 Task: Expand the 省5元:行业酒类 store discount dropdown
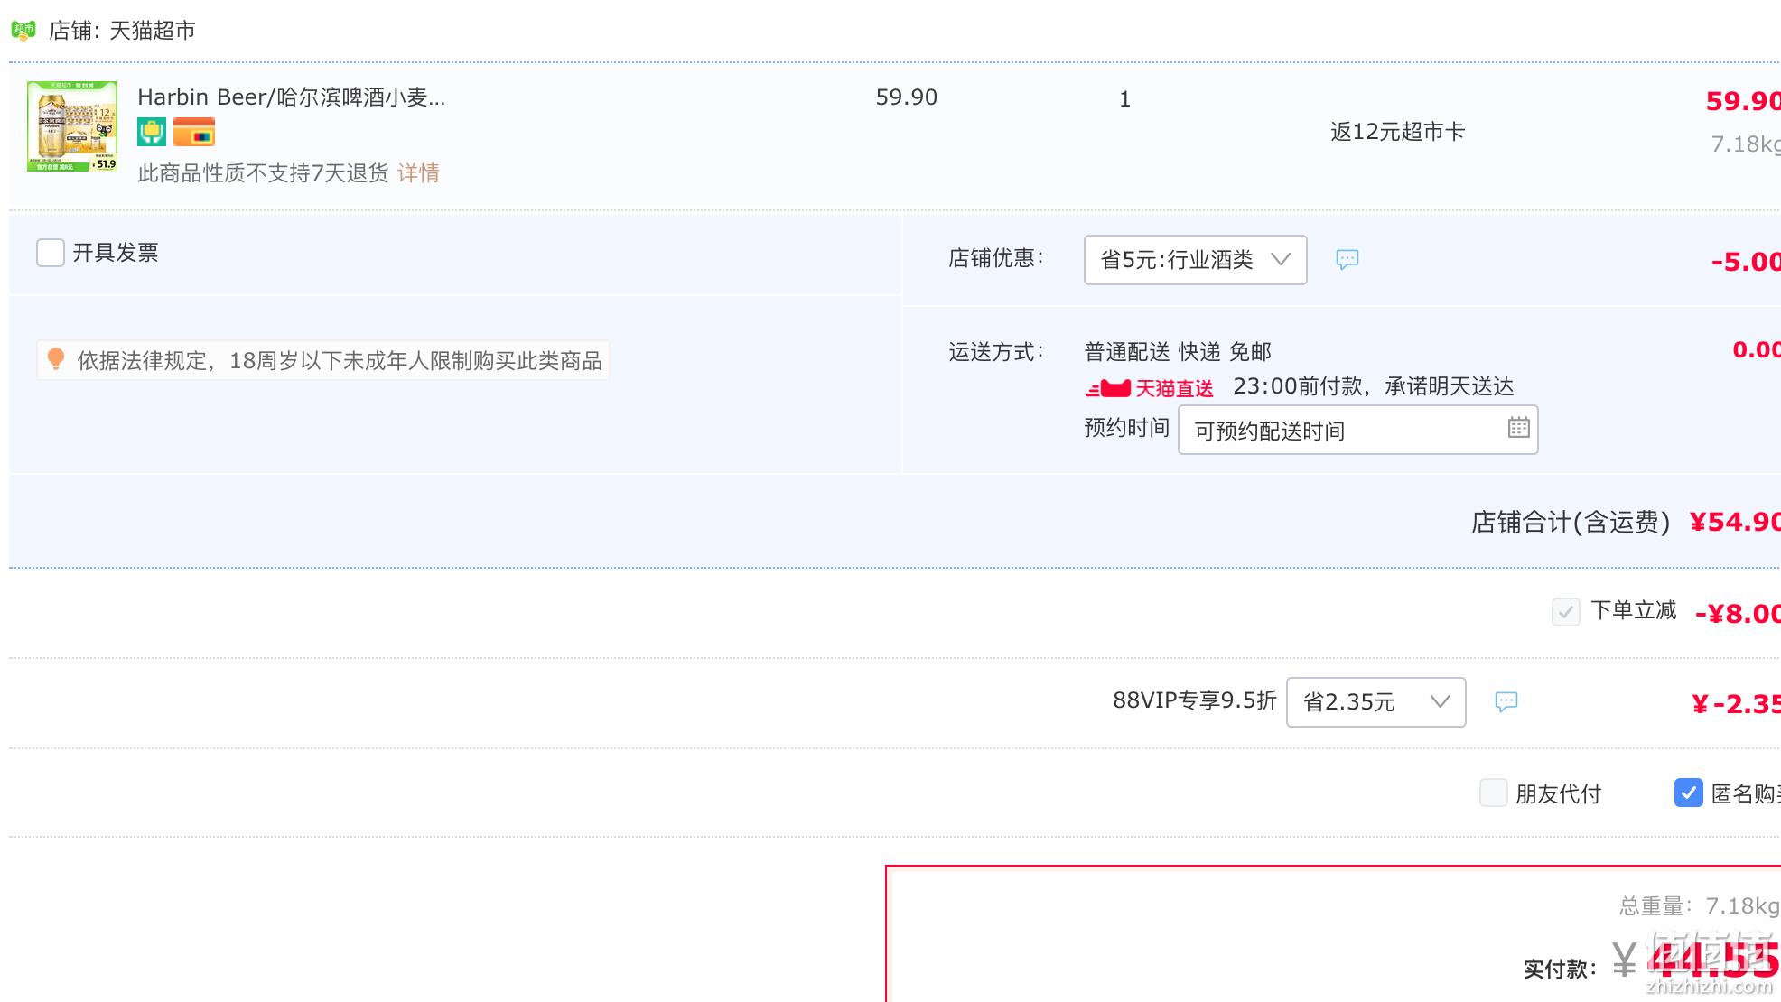[1195, 260]
